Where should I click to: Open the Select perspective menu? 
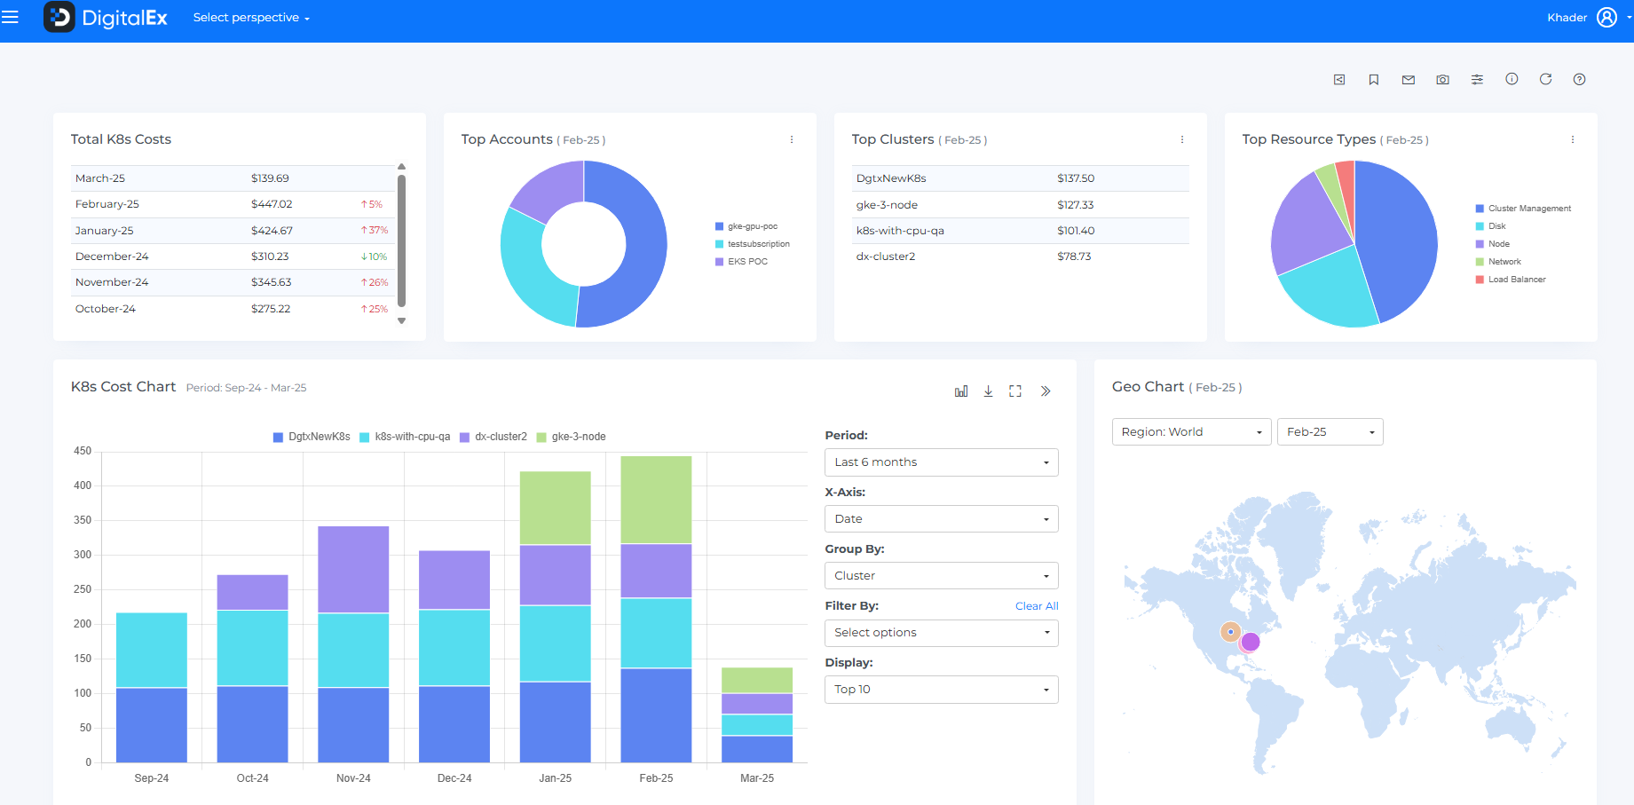coord(251,18)
